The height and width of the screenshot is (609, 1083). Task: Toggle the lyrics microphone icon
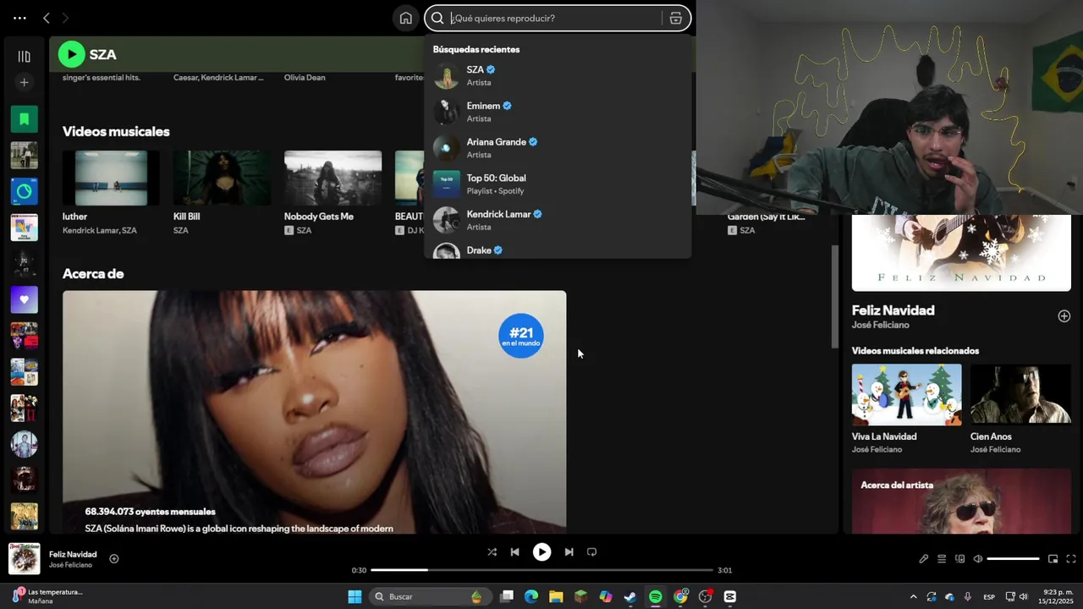(x=923, y=559)
